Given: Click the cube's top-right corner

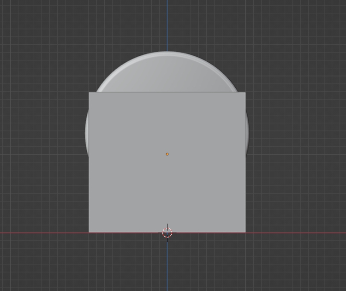Looking at the screenshot, I should pos(245,93).
